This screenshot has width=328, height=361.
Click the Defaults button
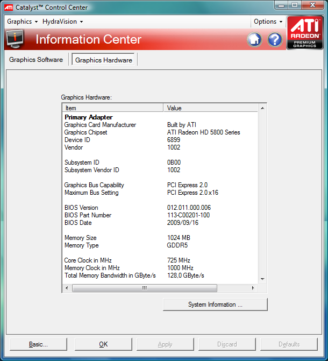[289, 344]
